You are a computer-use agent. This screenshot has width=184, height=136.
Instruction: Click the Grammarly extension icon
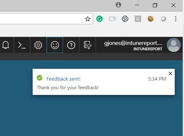pos(100,19)
